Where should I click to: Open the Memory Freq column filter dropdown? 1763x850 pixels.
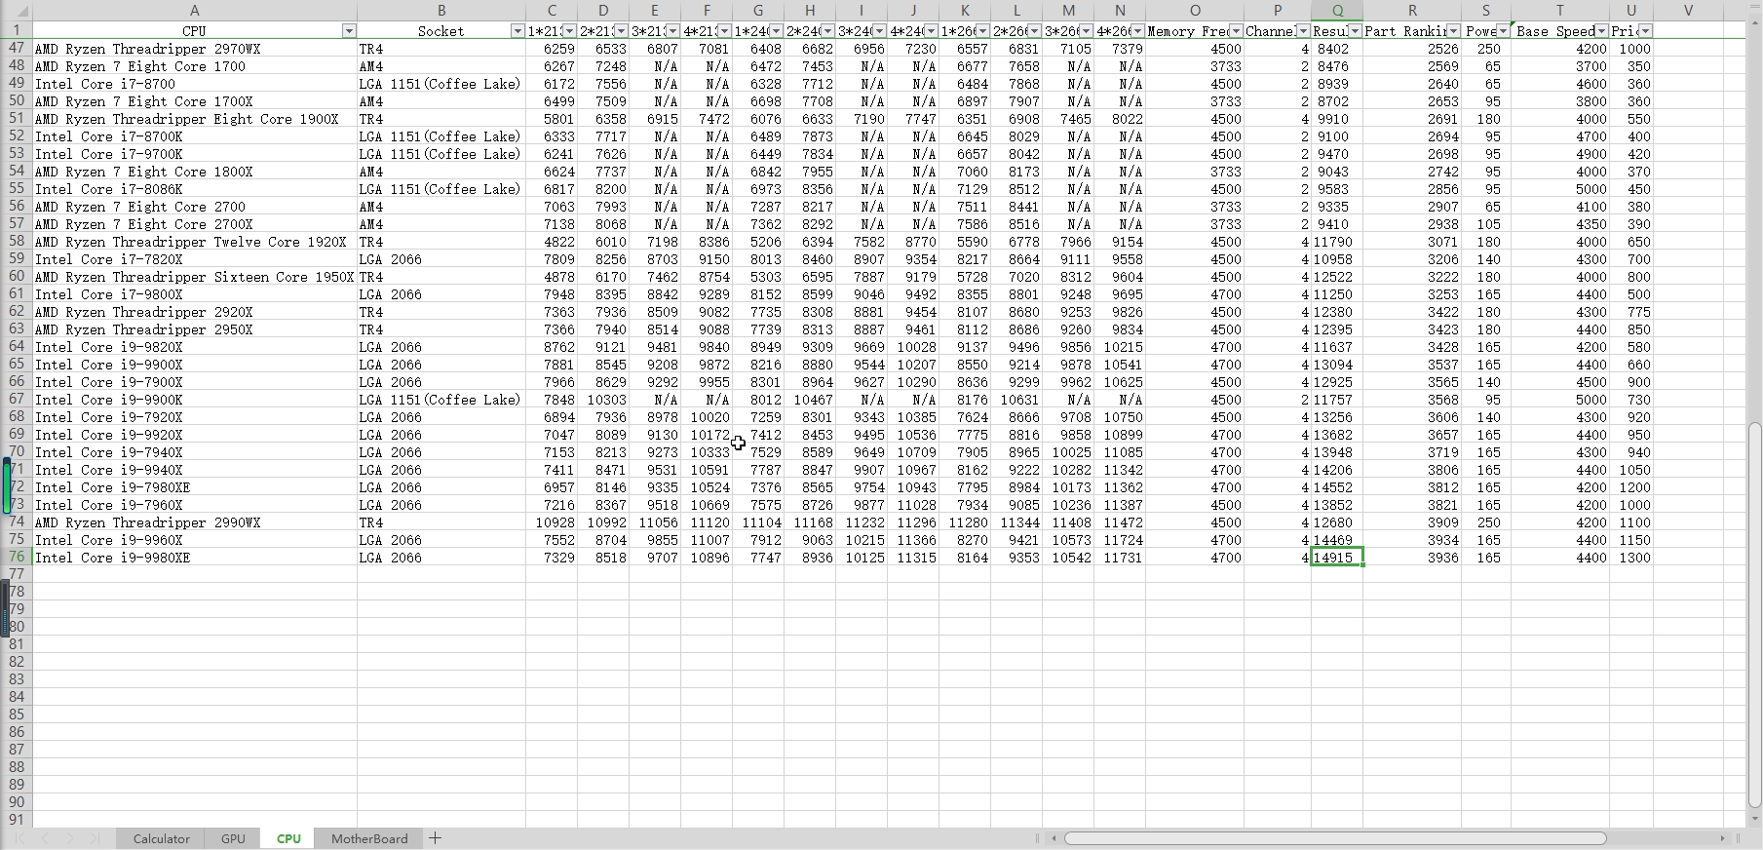click(1236, 31)
